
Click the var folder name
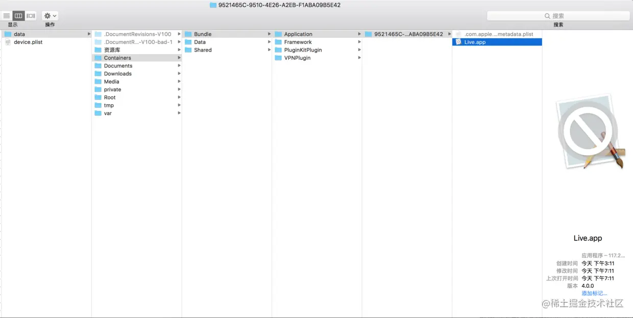tap(108, 113)
